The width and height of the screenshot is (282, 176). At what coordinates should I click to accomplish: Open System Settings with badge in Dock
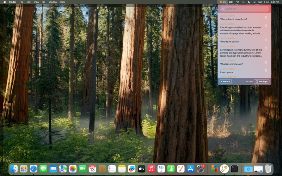tap(200, 169)
